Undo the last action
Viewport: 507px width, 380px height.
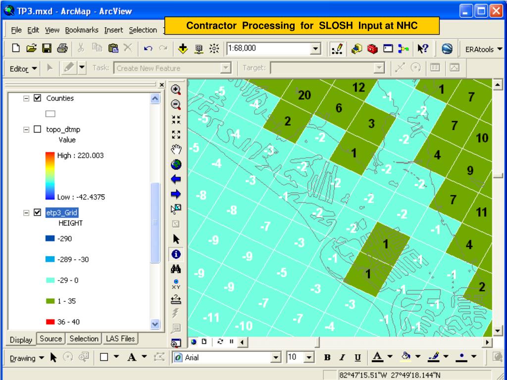pos(148,48)
